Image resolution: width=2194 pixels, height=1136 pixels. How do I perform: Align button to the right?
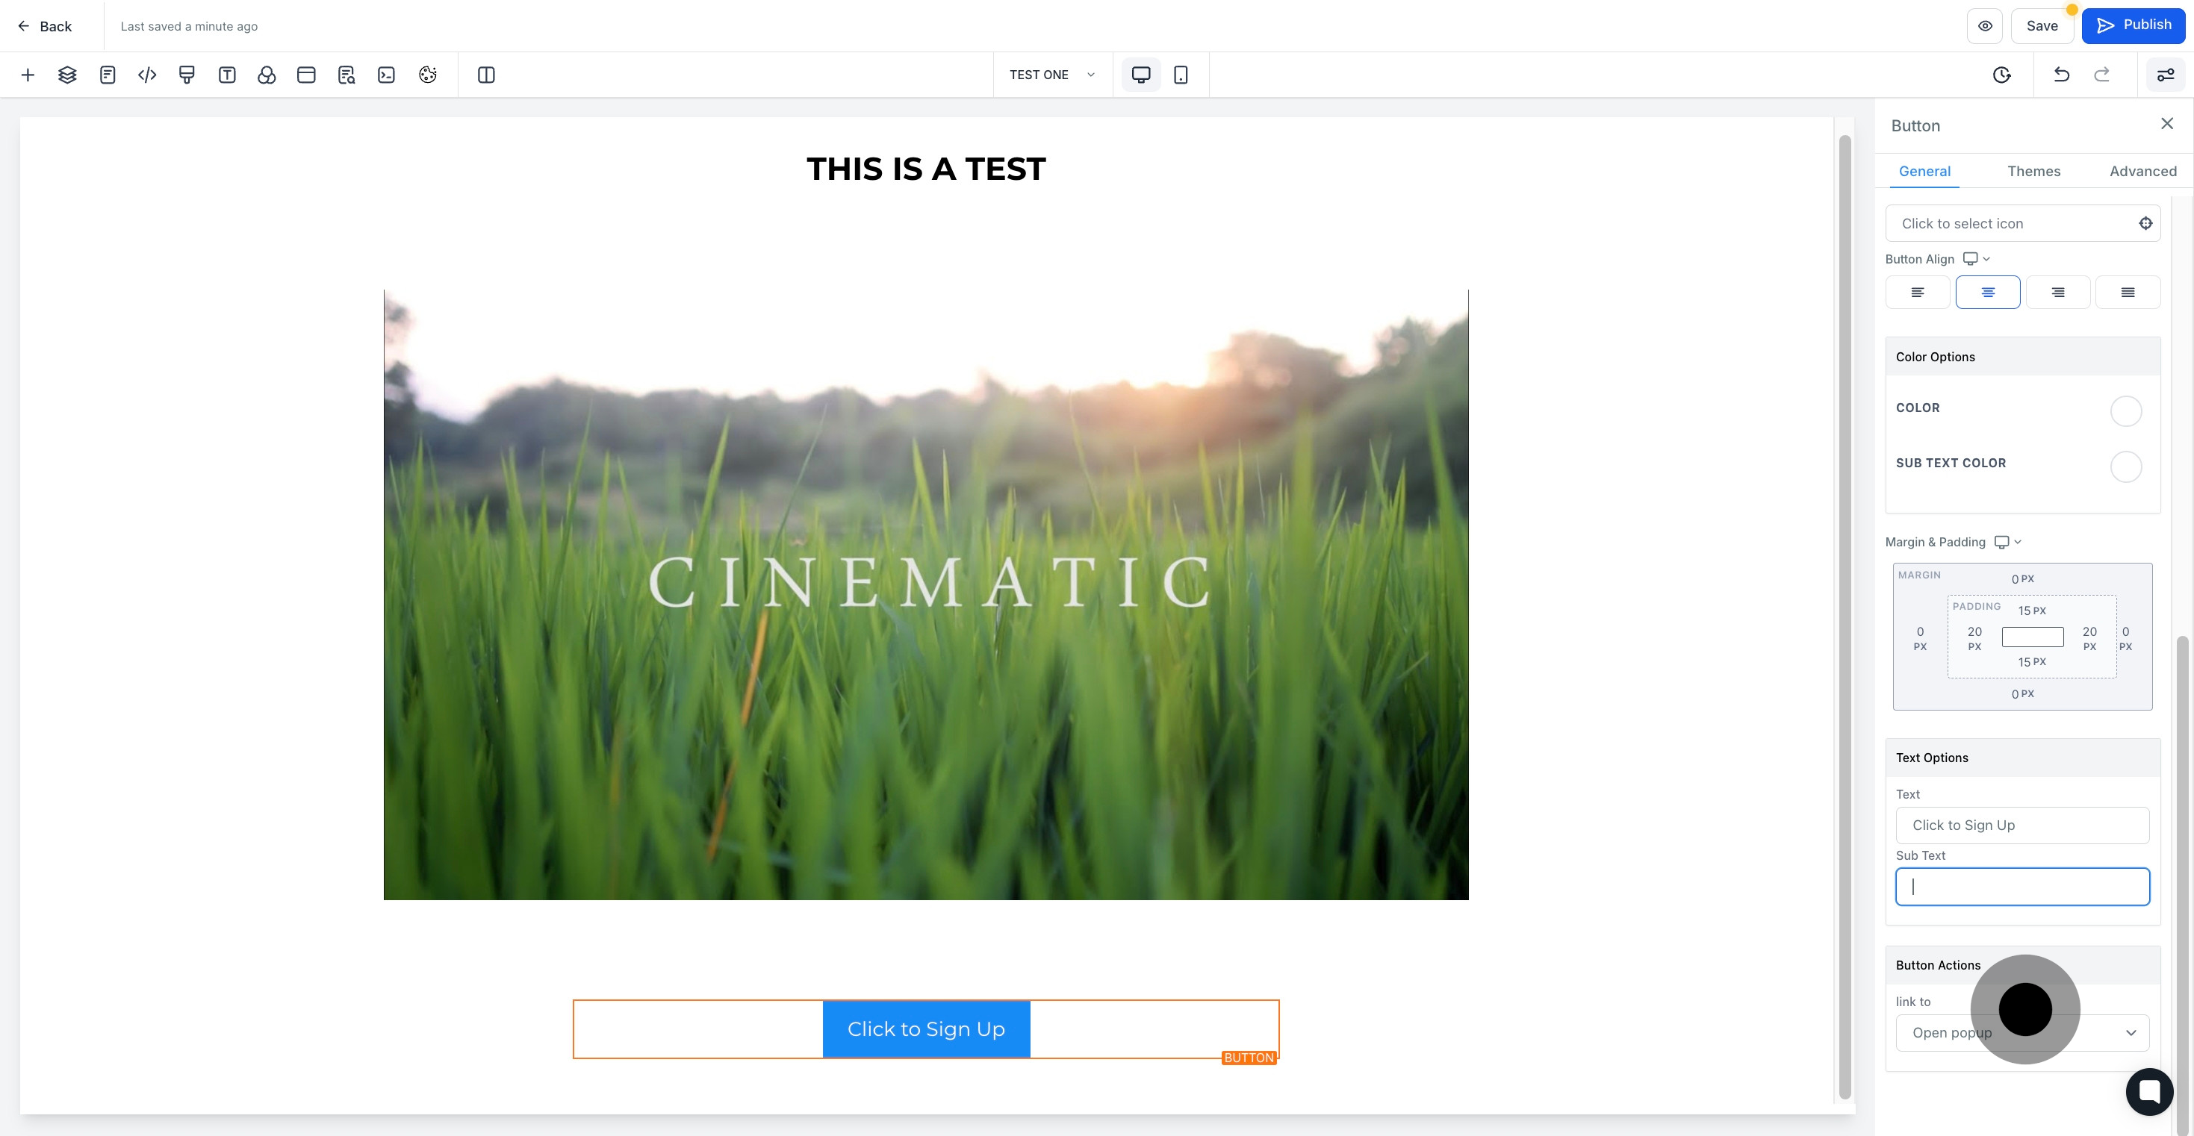pos(2057,292)
